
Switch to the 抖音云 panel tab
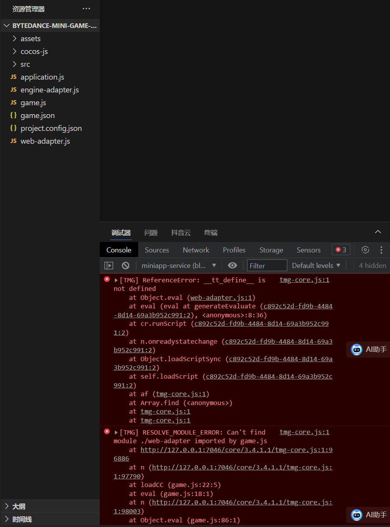pyautogui.click(x=181, y=233)
